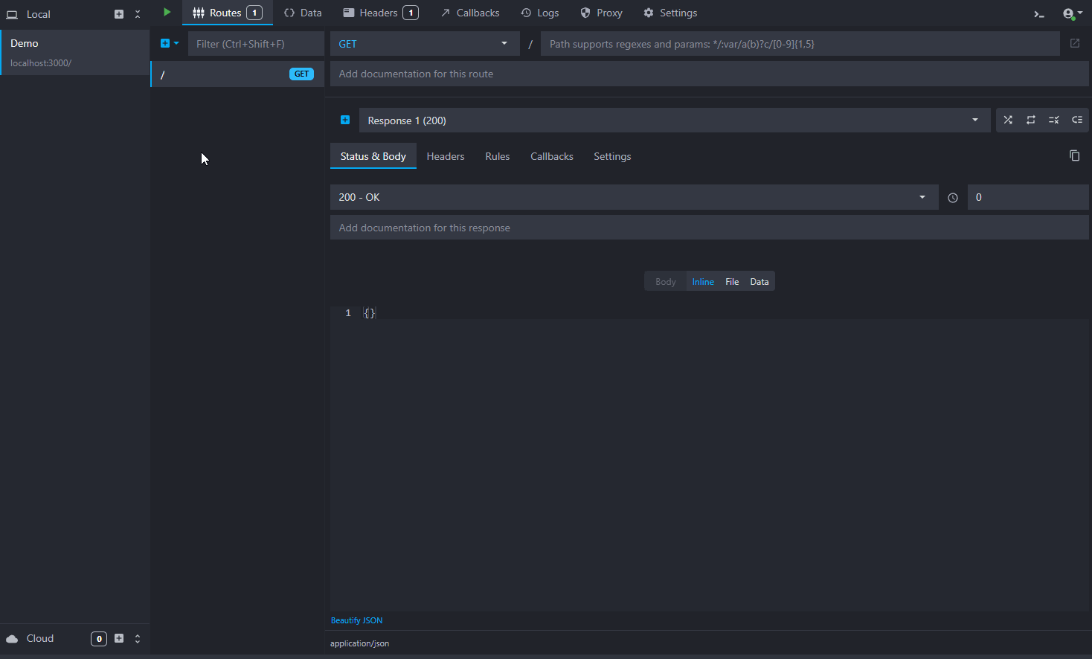Select the Demo environment in sidebar
The height and width of the screenshot is (659, 1092).
74,52
